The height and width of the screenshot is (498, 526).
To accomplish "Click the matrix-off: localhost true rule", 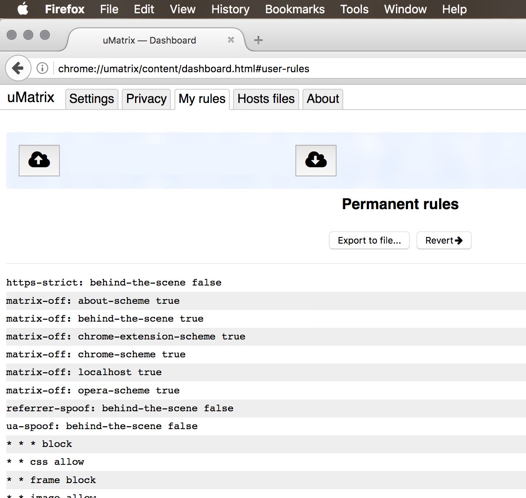I will click(84, 372).
